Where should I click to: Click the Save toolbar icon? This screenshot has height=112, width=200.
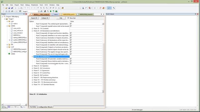click(9, 8)
